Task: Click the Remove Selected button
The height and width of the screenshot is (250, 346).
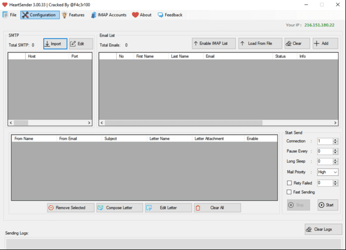Action: [x=71, y=208]
